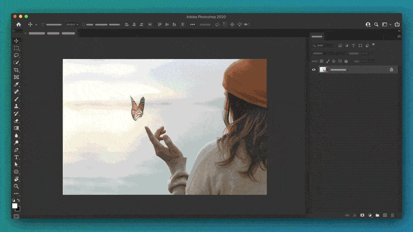The width and height of the screenshot is (413, 232).
Task: Select the Horizontal Type tool
Action: pos(17,157)
